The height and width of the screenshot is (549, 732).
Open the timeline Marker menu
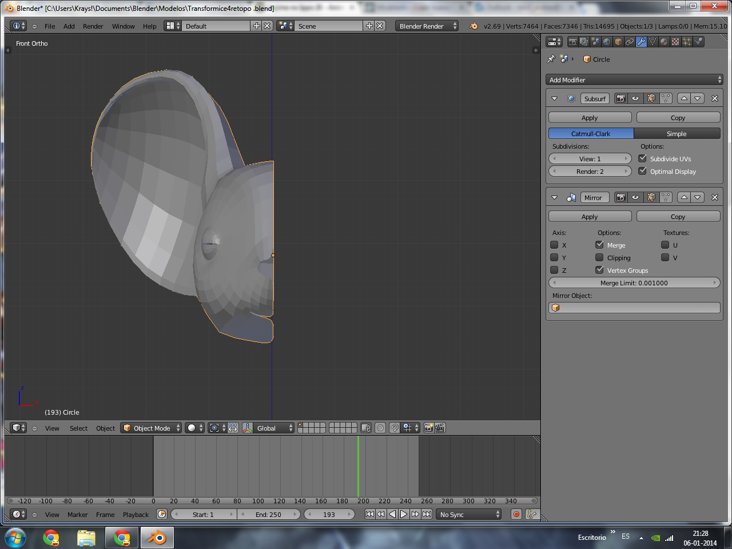[x=77, y=515]
